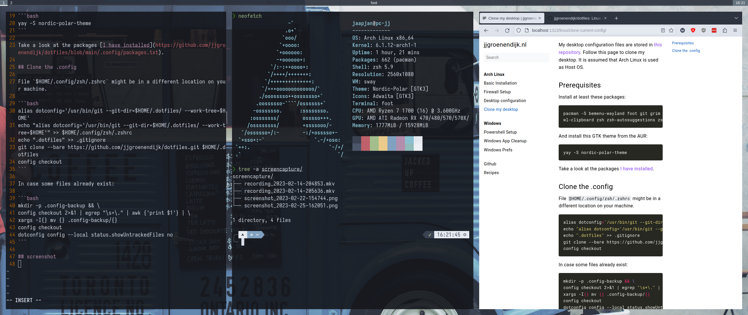748x315 pixels.
Task: Open the red play-shield extension icon
Action: tap(693, 30)
